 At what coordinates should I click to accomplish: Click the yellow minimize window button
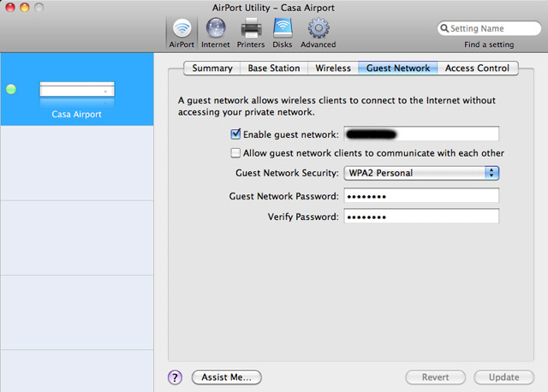click(25, 7)
